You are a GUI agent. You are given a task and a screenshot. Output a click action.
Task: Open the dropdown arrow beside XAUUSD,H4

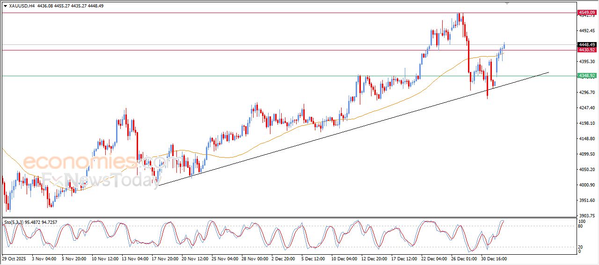pyautogui.click(x=5, y=6)
